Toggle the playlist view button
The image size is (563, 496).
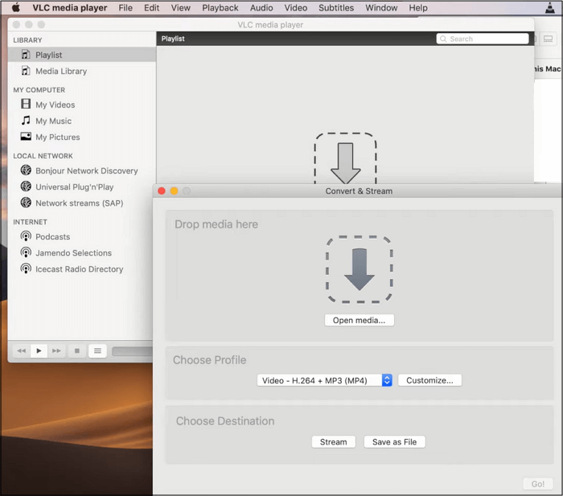click(x=97, y=350)
